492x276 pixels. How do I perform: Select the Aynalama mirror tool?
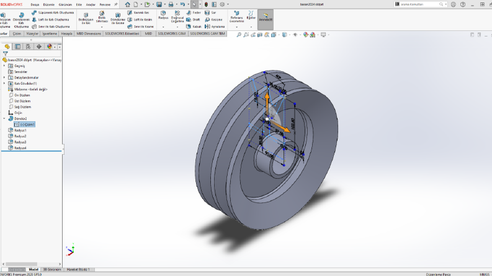click(215, 27)
